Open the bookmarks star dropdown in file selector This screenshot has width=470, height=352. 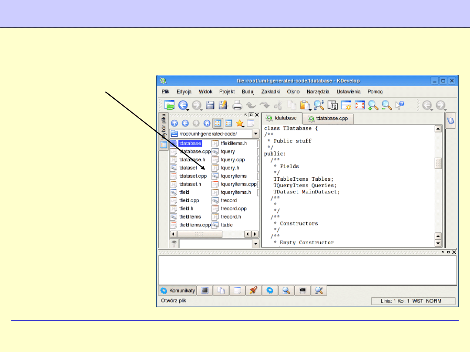coord(239,123)
